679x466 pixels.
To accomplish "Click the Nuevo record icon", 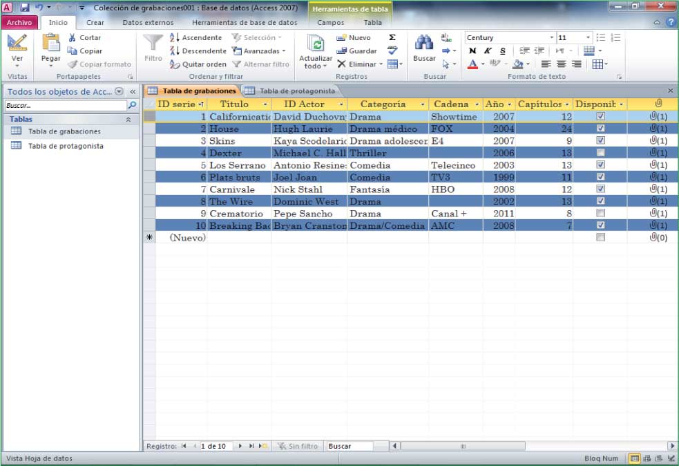I will [342, 38].
